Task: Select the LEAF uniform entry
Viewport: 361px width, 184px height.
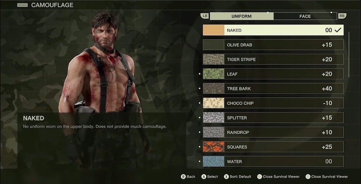Action: [x=273, y=74]
